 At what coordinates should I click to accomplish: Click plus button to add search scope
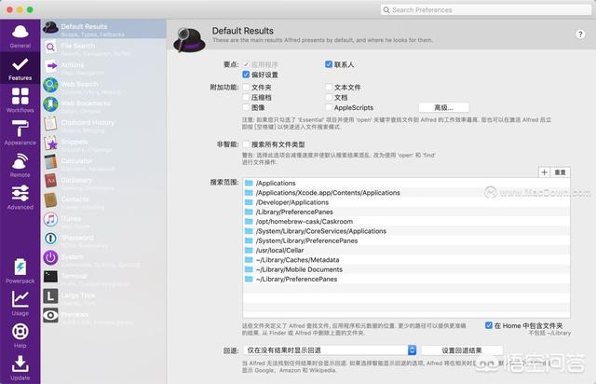point(544,172)
